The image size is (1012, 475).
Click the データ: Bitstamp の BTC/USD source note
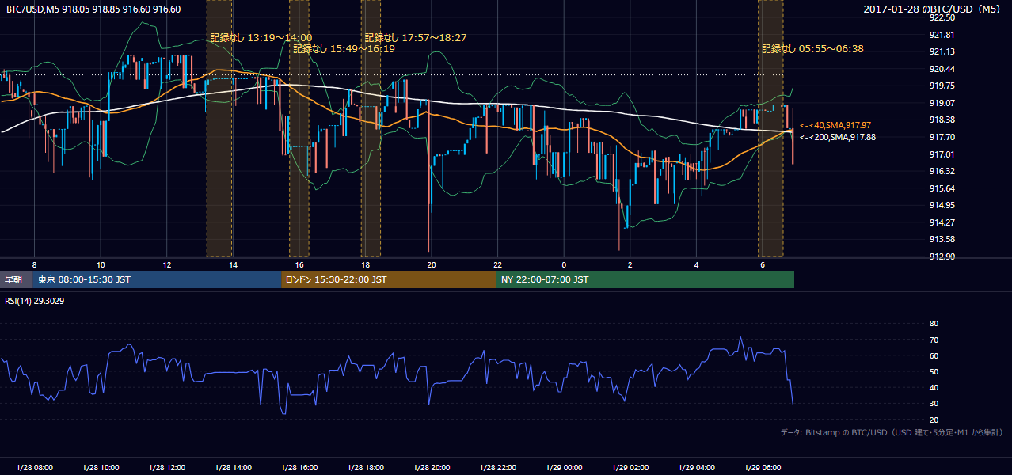tap(892, 433)
